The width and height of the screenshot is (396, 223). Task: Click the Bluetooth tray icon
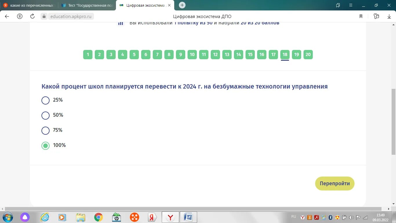tap(330, 217)
